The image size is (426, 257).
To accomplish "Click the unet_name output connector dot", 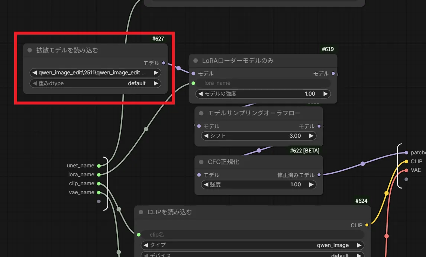I will pos(99,166).
